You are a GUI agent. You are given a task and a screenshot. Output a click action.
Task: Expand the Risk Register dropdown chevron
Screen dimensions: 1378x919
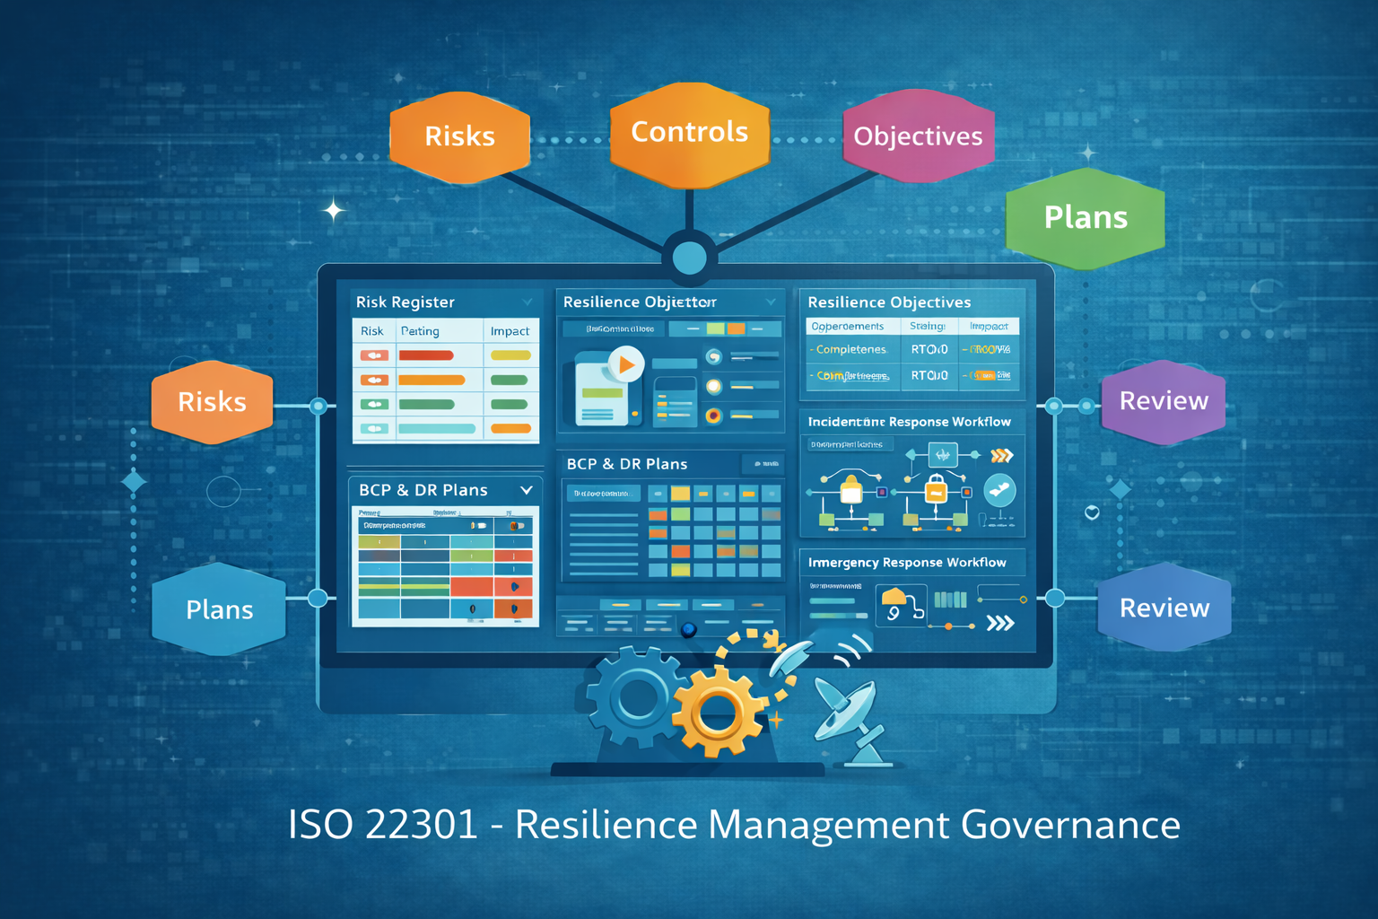[528, 302]
